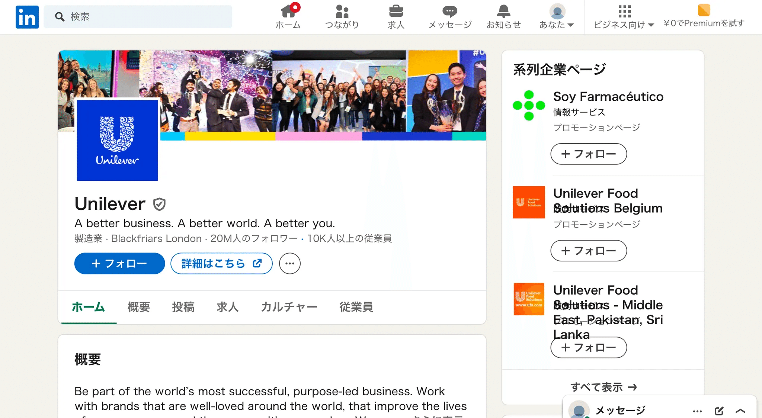The width and height of the screenshot is (762, 418).
Task: Click the 詳細はこちら external link button
Action: [221, 264]
